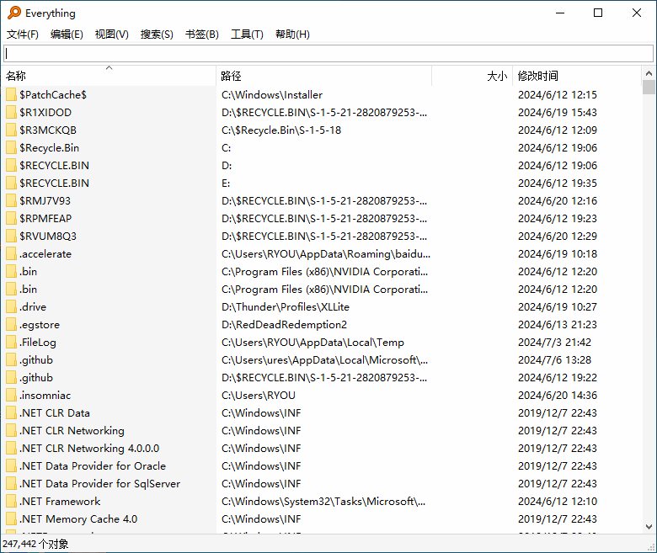Click the C:\$Recycle.Bin\S-1-5-18 path
The width and height of the screenshot is (657, 553).
click(x=281, y=130)
